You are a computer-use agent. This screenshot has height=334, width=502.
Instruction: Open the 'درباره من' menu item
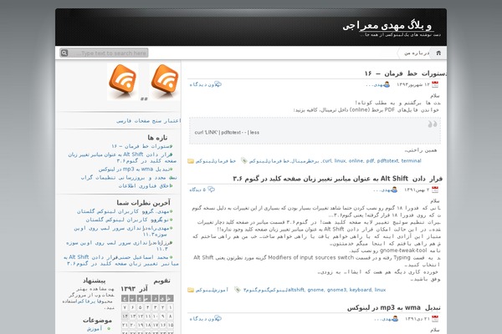[417, 53]
